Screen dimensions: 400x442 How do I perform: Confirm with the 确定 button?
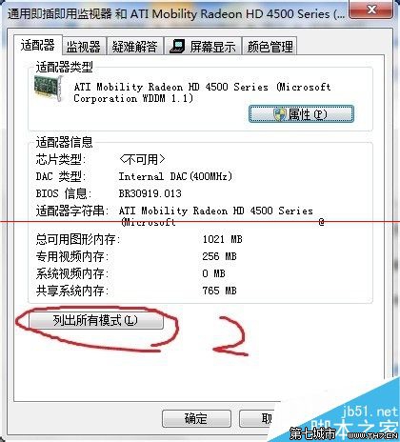pos(196,418)
